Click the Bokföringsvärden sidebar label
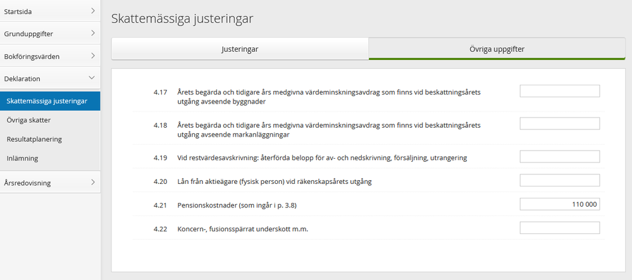Image resolution: width=632 pixels, height=280 pixels. [32, 56]
